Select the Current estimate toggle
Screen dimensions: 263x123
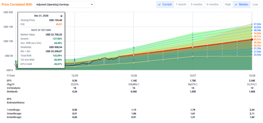(165, 5)
